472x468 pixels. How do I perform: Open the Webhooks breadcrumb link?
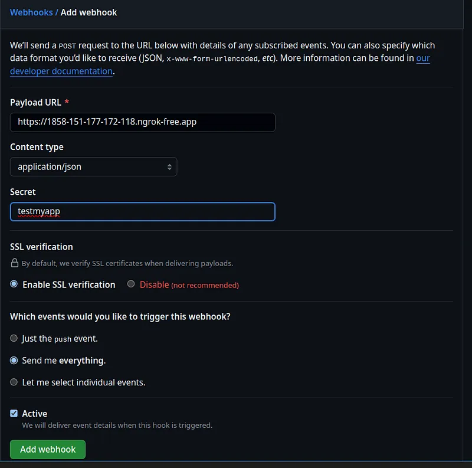point(31,12)
